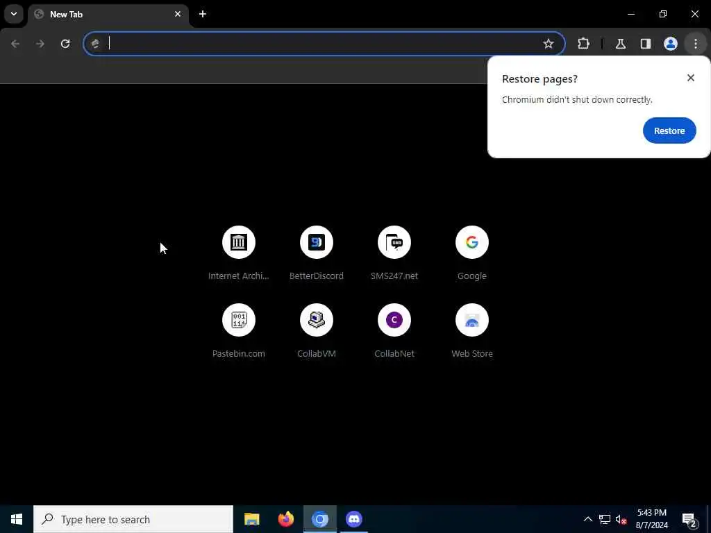Go back to previous page
The image size is (711, 533).
pyautogui.click(x=15, y=44)
